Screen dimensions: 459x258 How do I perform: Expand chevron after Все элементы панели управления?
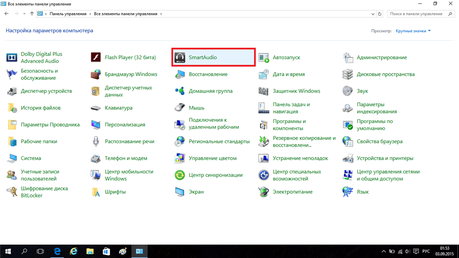pos(161,14)
